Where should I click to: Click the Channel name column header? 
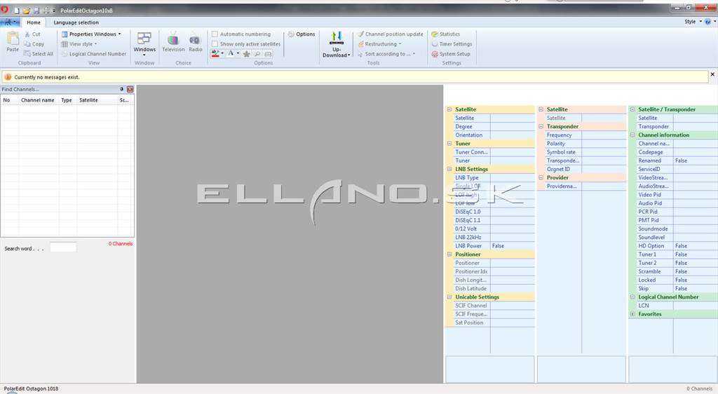(x=38, y=100)
